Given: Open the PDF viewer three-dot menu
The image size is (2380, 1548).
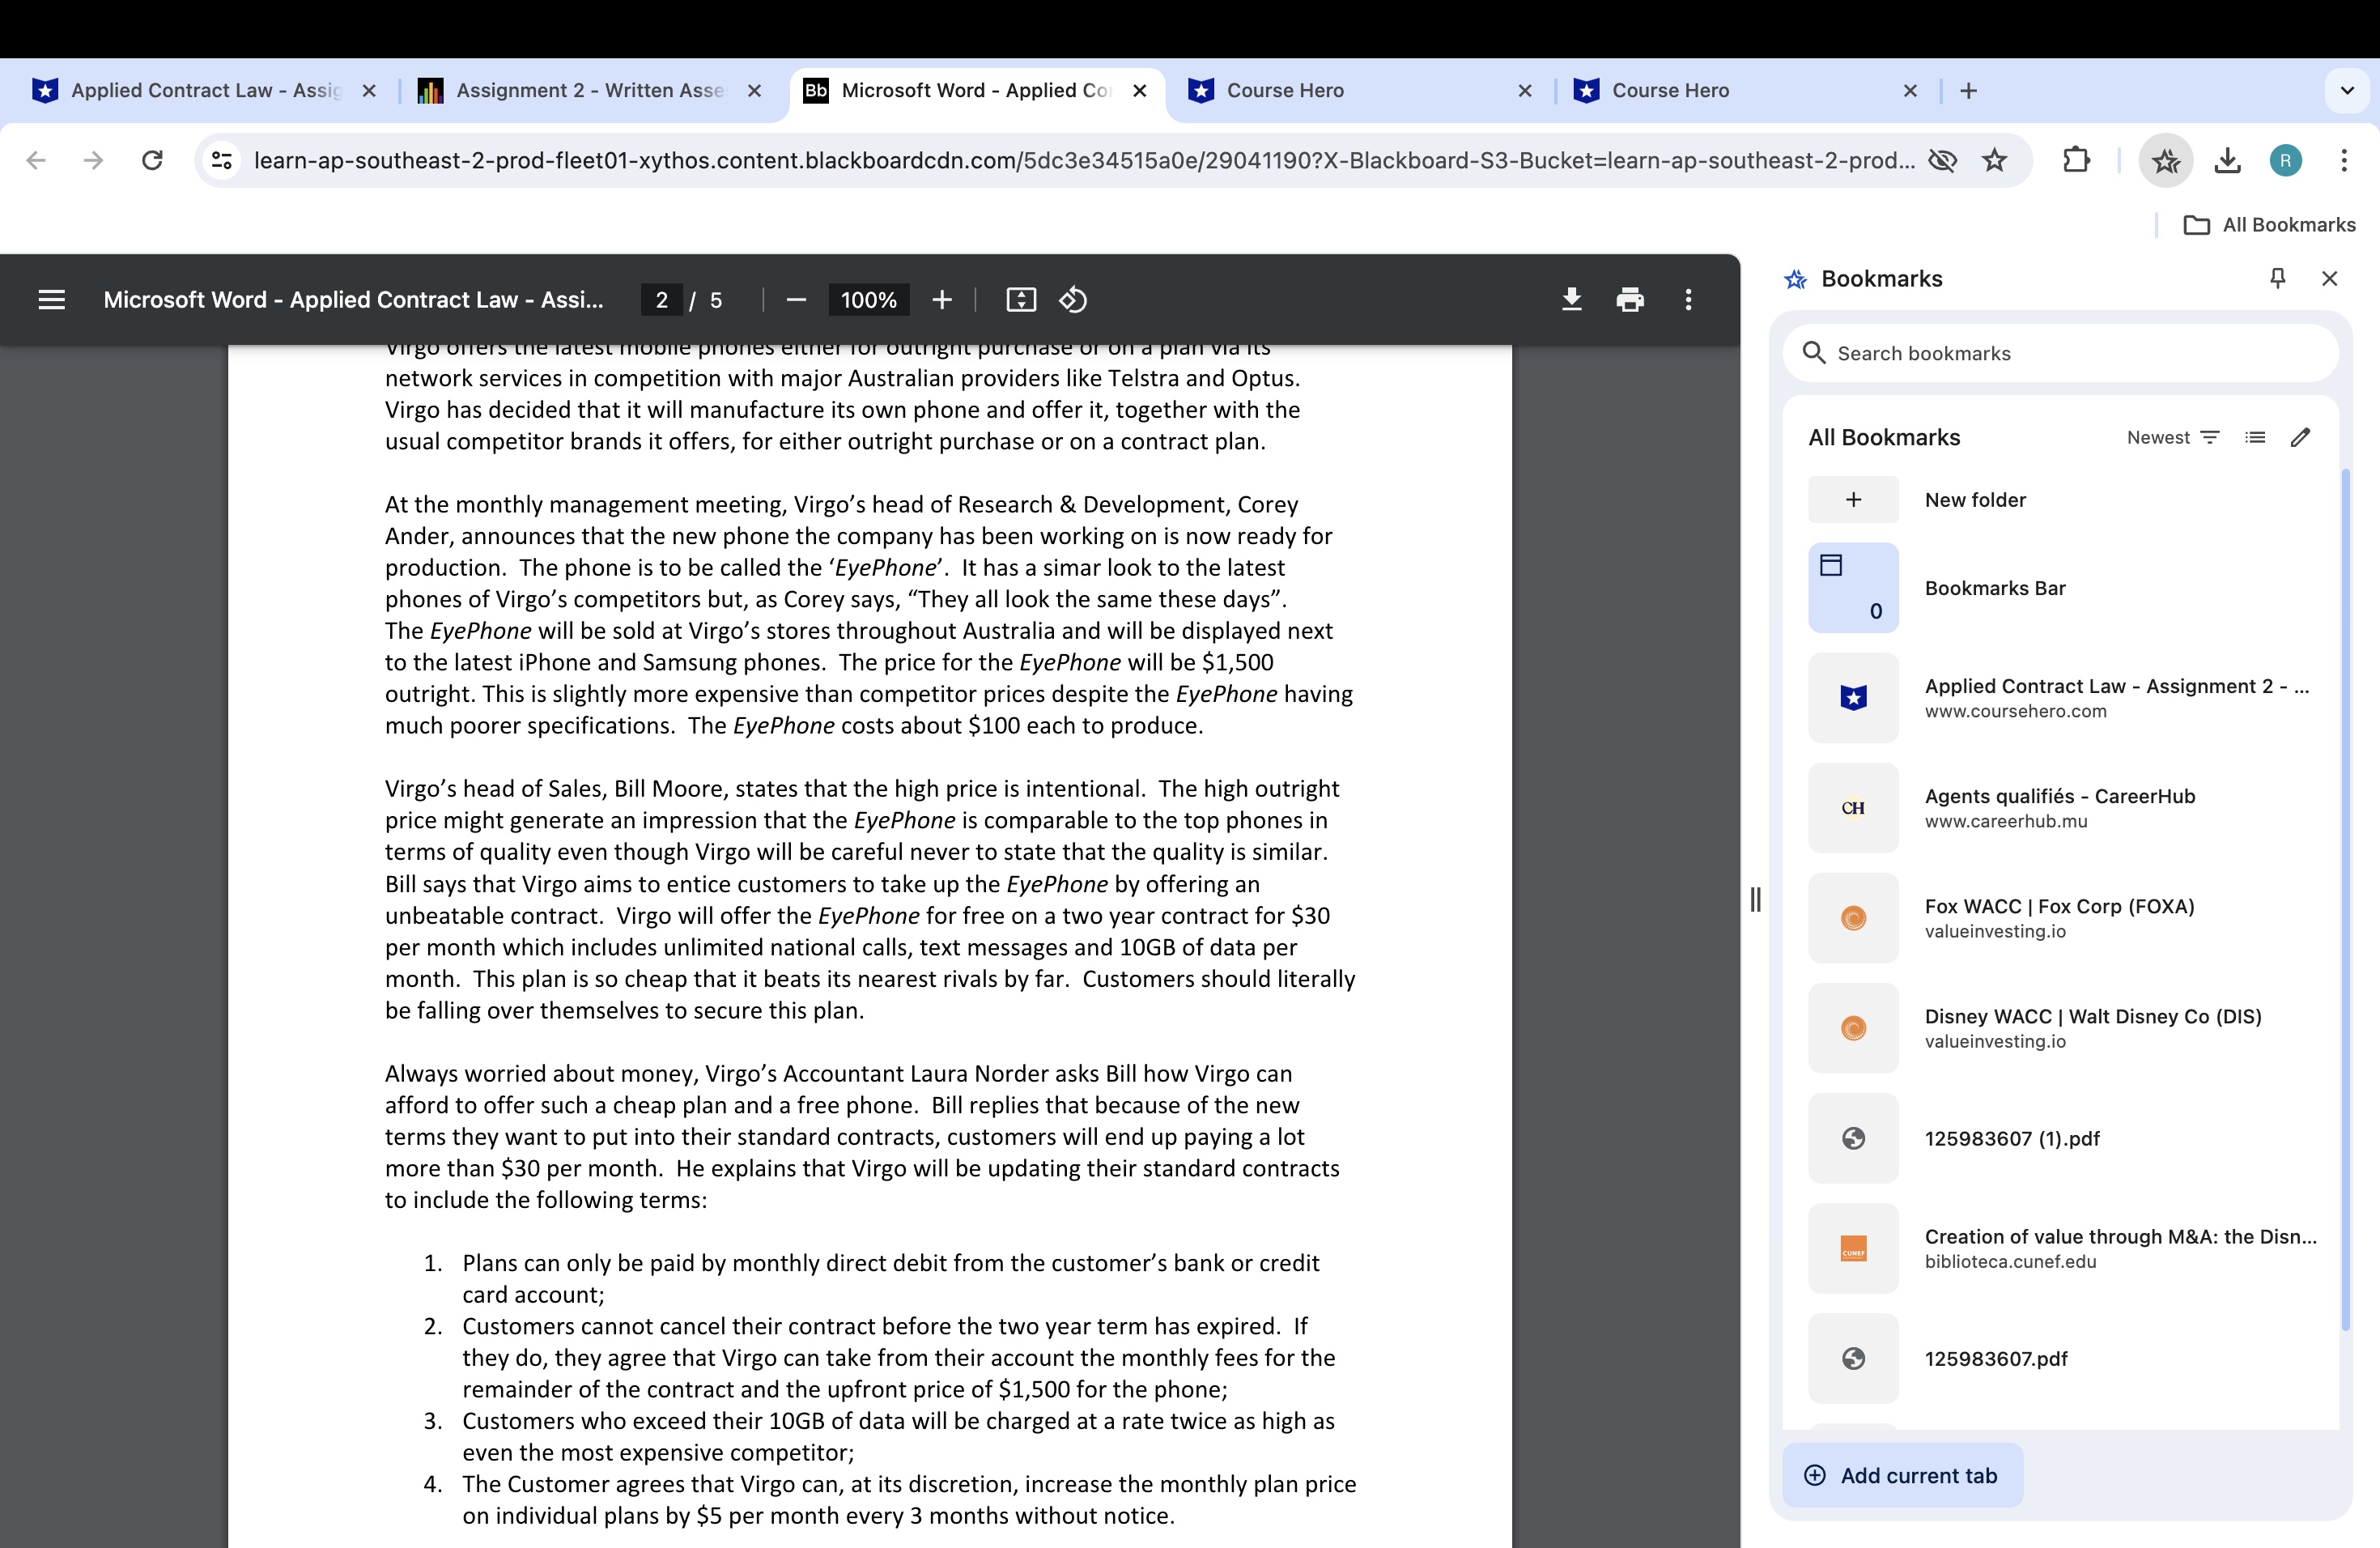Looking at the screenshot, I should pyautogui.click(x=1687, y=299).
